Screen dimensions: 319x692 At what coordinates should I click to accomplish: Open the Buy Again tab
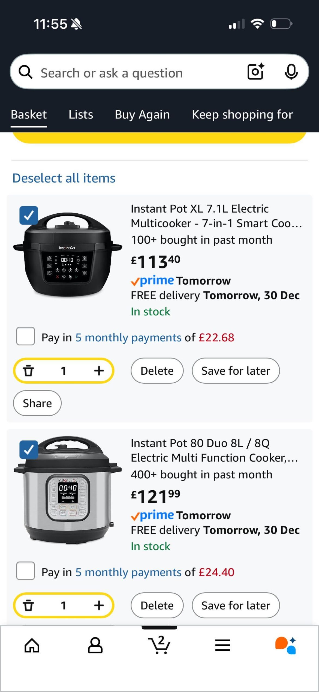click(x=142, y=115)
